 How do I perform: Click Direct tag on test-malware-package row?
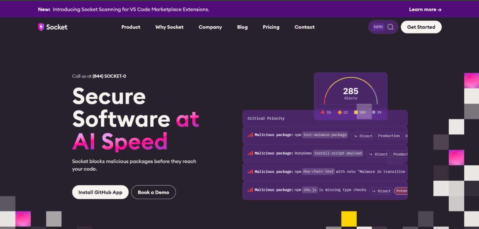pos(363,136)
